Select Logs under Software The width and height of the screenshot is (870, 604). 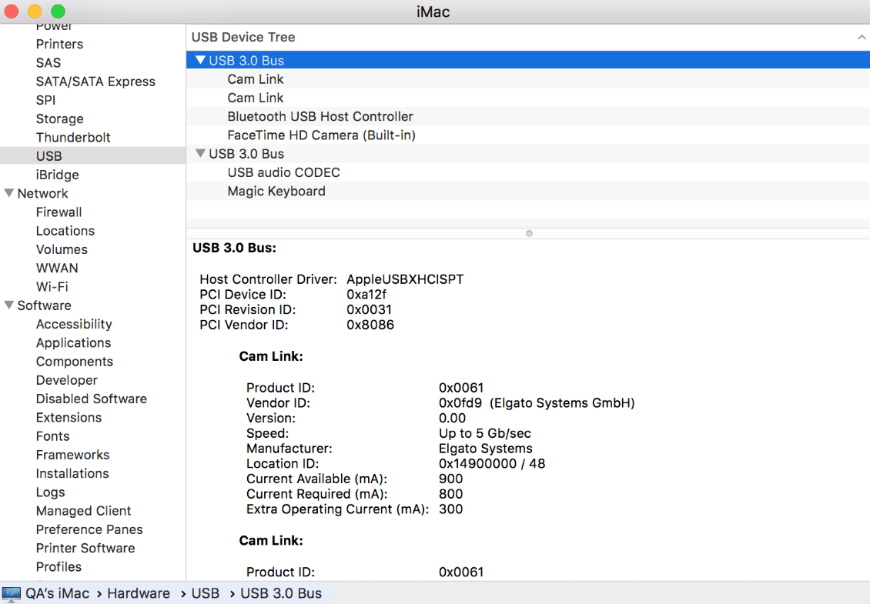tap(50, 492)
